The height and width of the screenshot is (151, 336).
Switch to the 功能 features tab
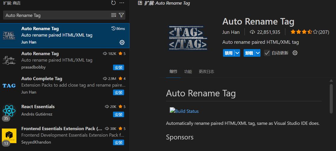[188, 72]
